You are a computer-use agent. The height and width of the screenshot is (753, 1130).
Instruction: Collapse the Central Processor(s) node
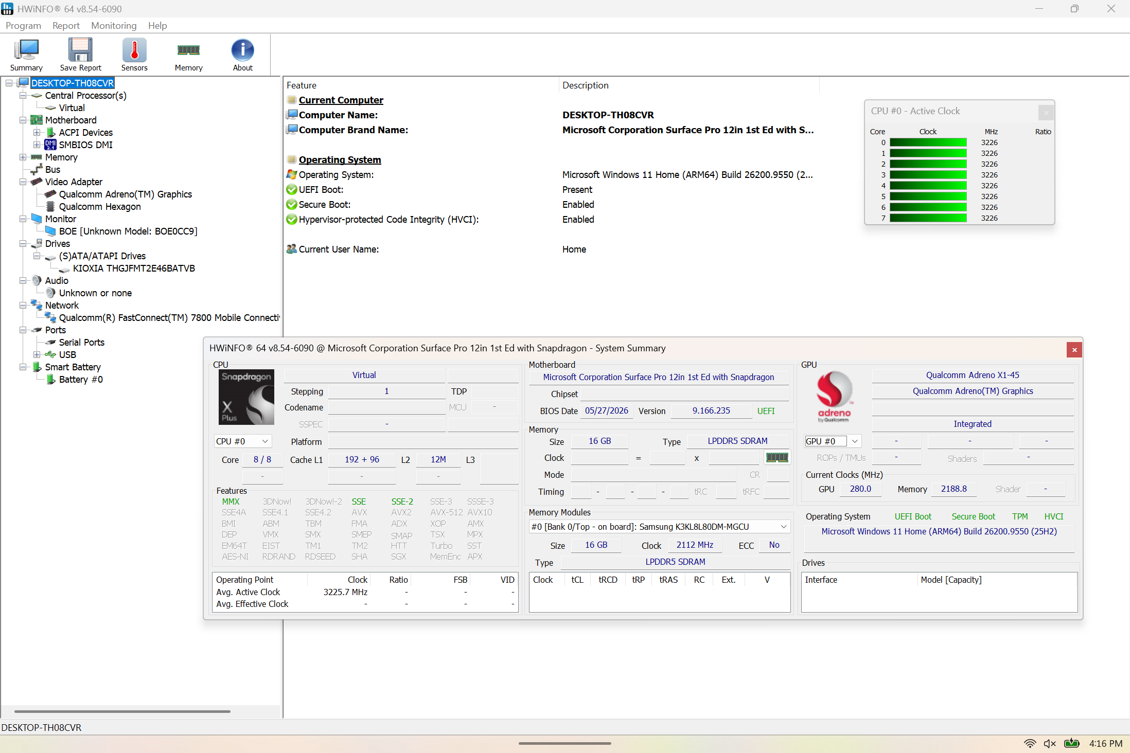tap(23, 95)
